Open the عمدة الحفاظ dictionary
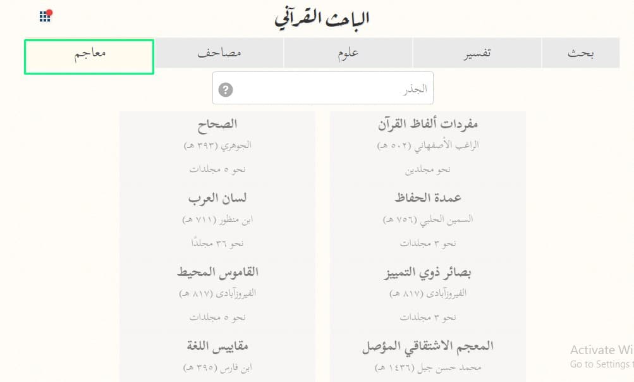This screenshot has height=382, width=634. [428, 198]
